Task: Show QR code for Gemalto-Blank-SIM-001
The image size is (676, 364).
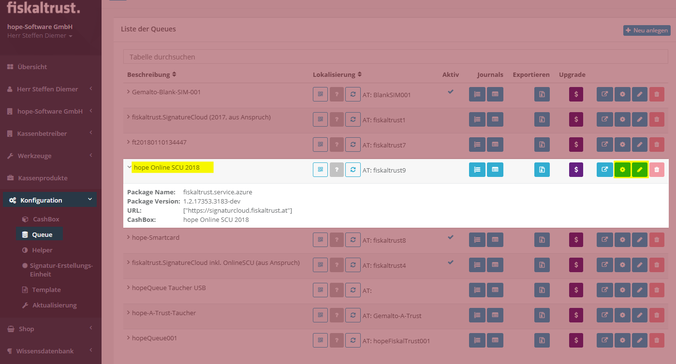Action: [x=320, y=94]
